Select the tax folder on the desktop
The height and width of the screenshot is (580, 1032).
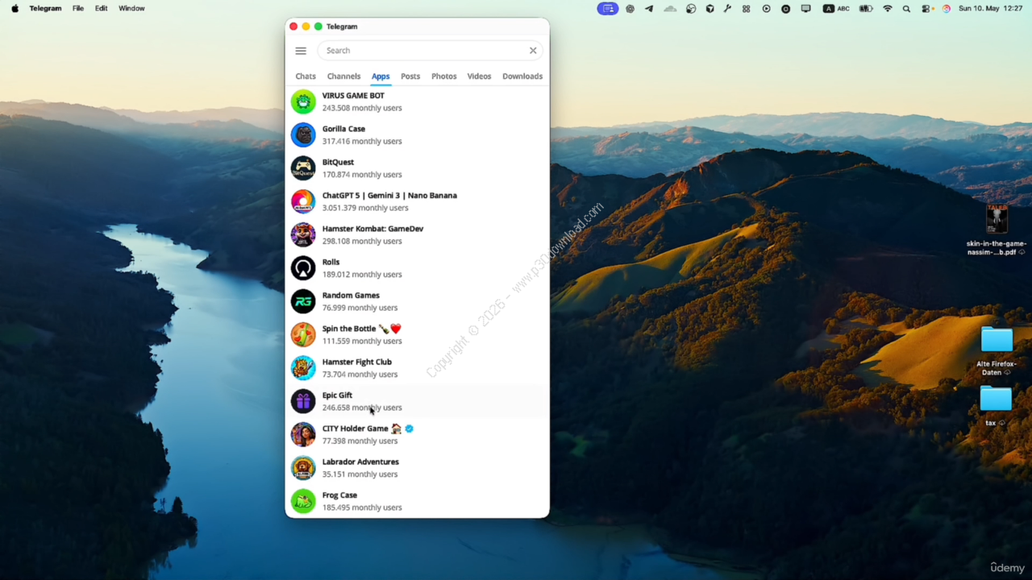996,406
